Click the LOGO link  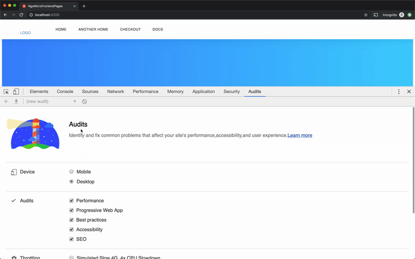pyautogui.click(x=25, y=33)
